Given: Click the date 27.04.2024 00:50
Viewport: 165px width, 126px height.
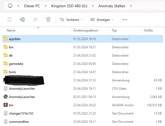Looking at the screenshot, I should [x=85, y=64].
